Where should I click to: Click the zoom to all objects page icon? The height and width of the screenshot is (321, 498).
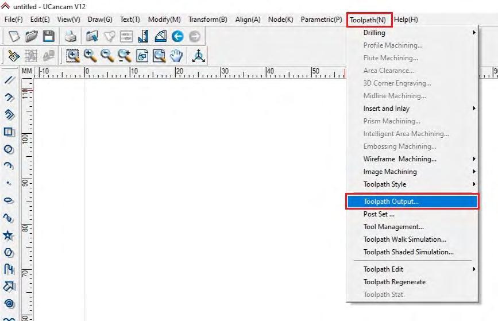pos(142,56)
